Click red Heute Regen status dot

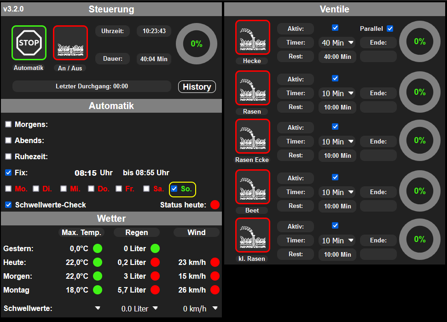155,262
